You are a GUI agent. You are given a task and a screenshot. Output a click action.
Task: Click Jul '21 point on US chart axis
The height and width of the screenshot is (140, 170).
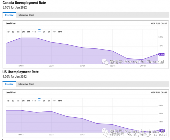coord(52,134)
